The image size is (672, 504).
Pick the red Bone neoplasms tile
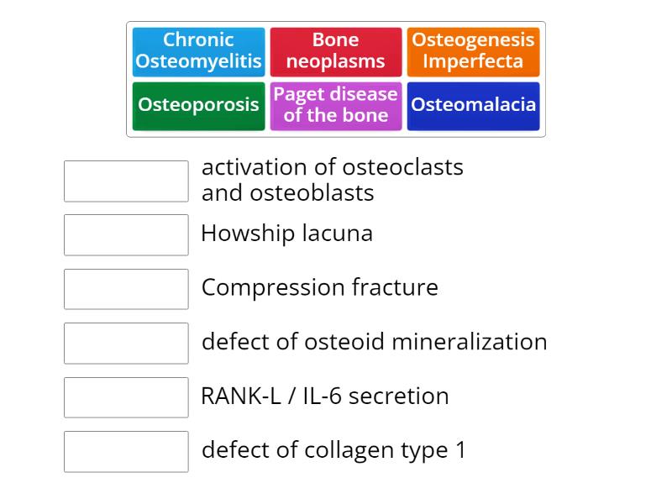tap(335, 51)
